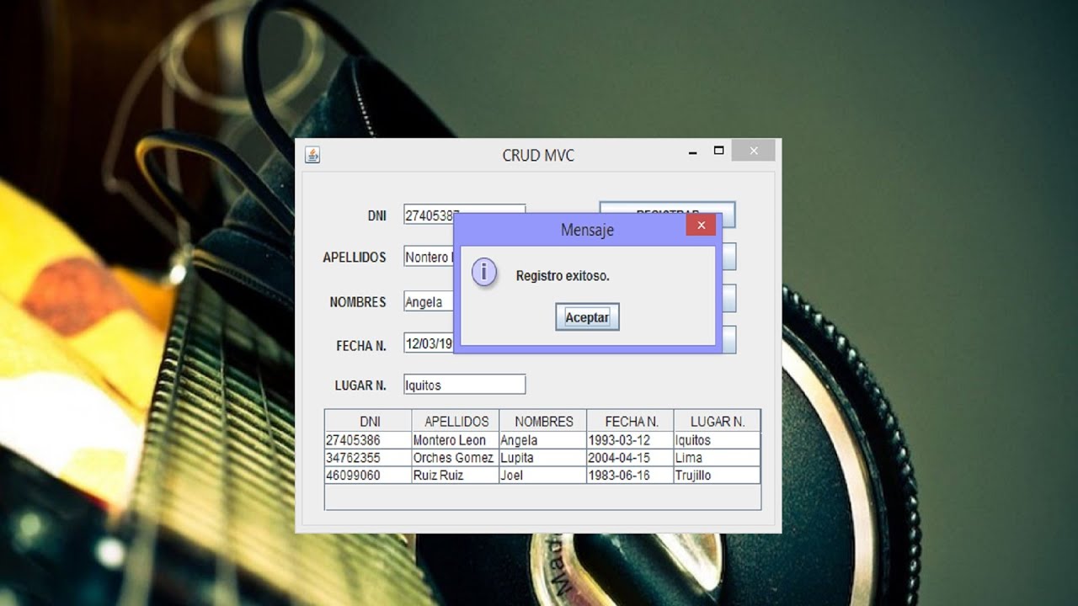Close the Mensaje dialog with the red X
Image resolution: width=1078 pixels, height=606 pixels.
701,225
